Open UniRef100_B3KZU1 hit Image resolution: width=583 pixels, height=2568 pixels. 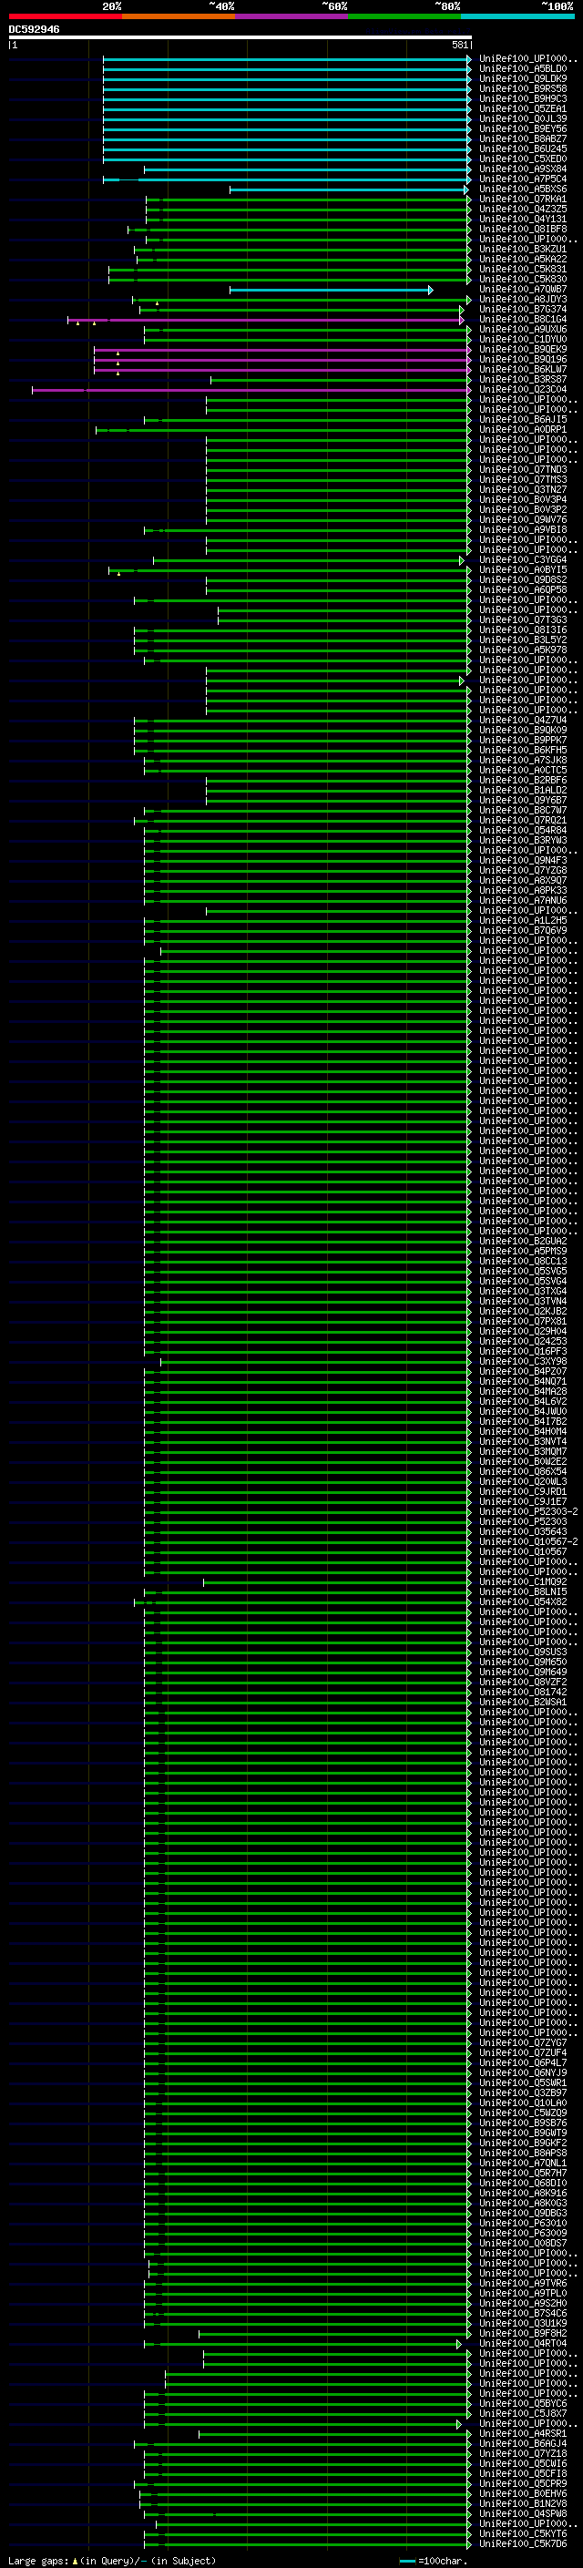[523, 251]
